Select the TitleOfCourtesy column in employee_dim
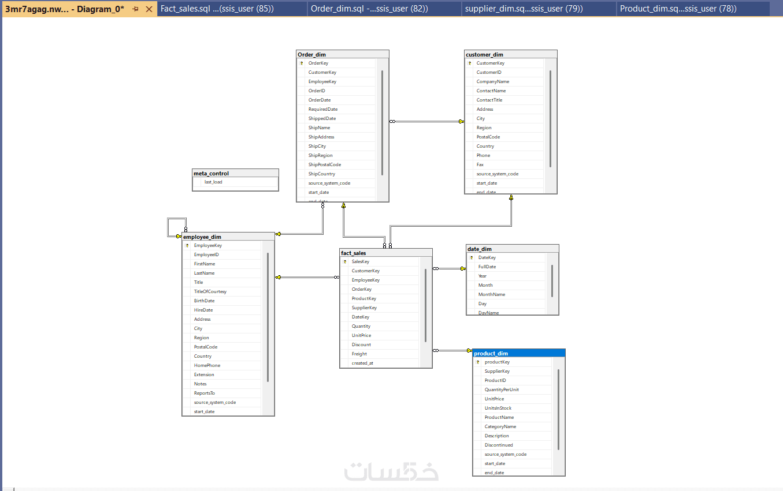783x491 pixels. (x=222, y=291)
